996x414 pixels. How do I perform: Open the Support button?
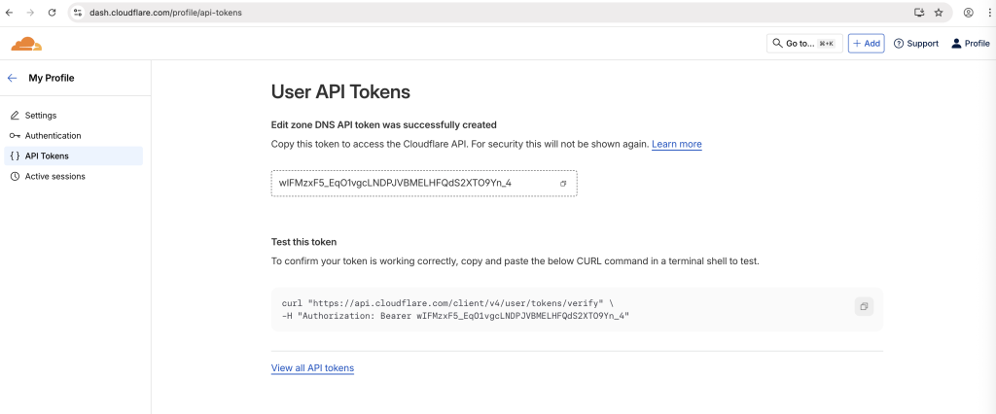915,44
